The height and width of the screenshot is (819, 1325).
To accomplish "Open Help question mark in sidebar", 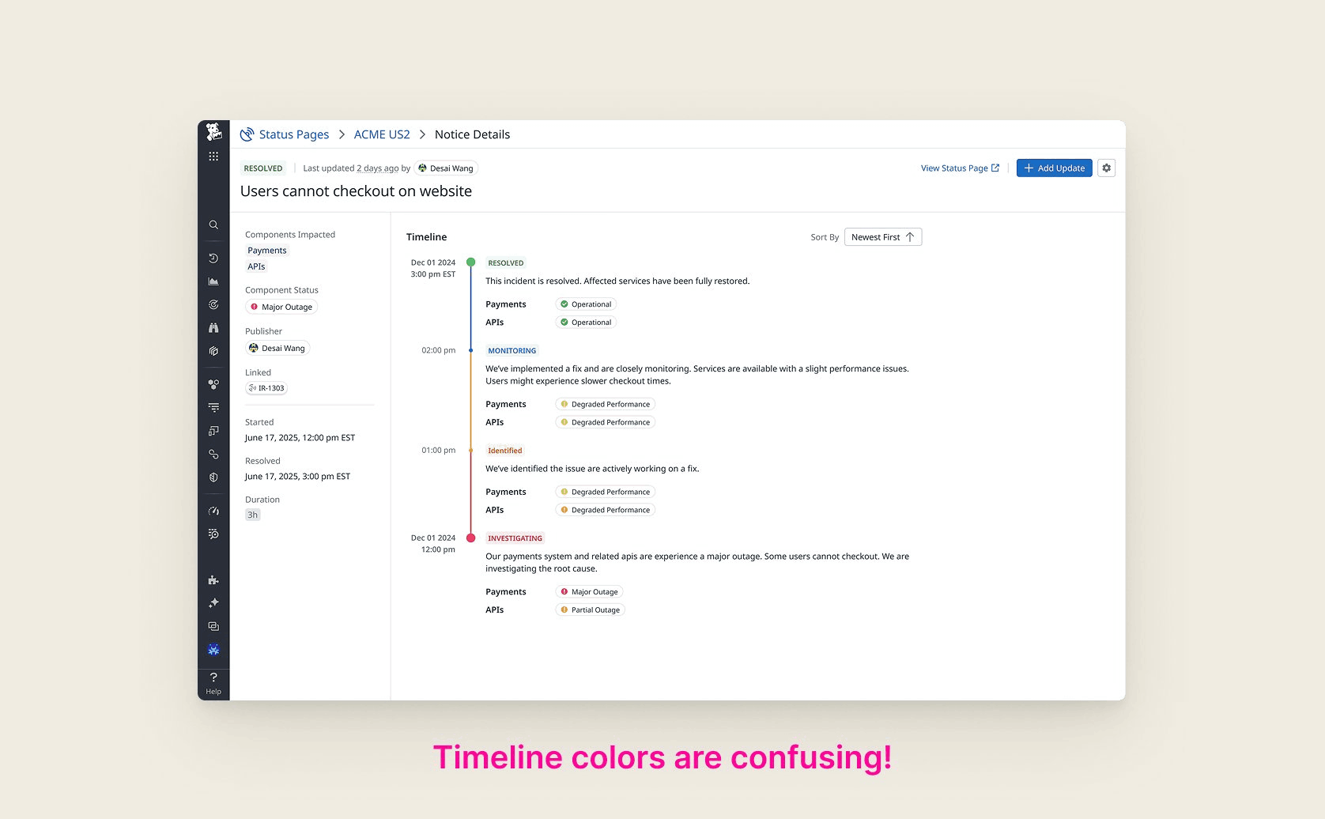I will coord(213,683).
